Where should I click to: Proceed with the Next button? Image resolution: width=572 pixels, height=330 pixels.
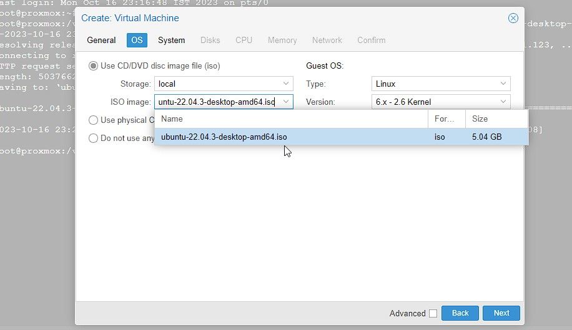[501, 313]
